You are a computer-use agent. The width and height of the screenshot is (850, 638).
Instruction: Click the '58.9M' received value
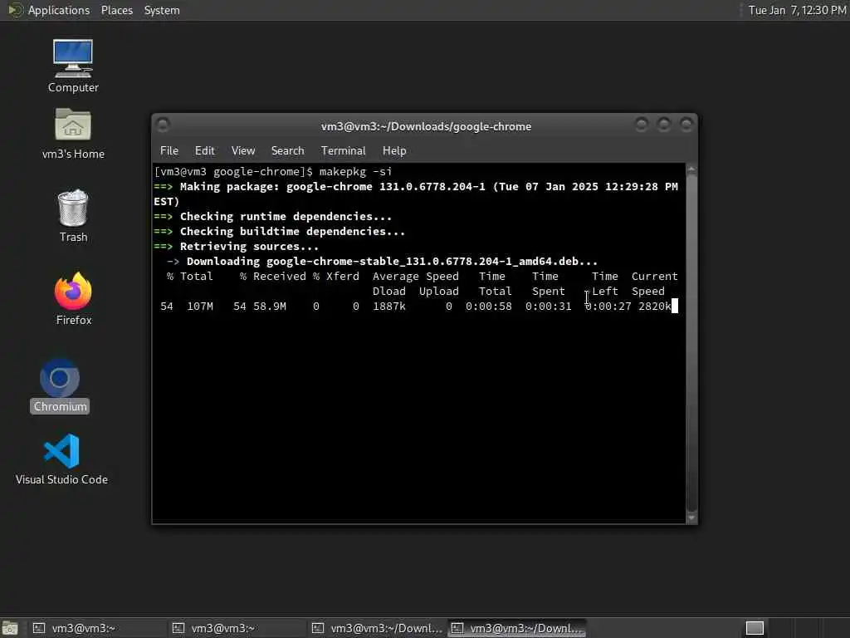pos(270,306)
